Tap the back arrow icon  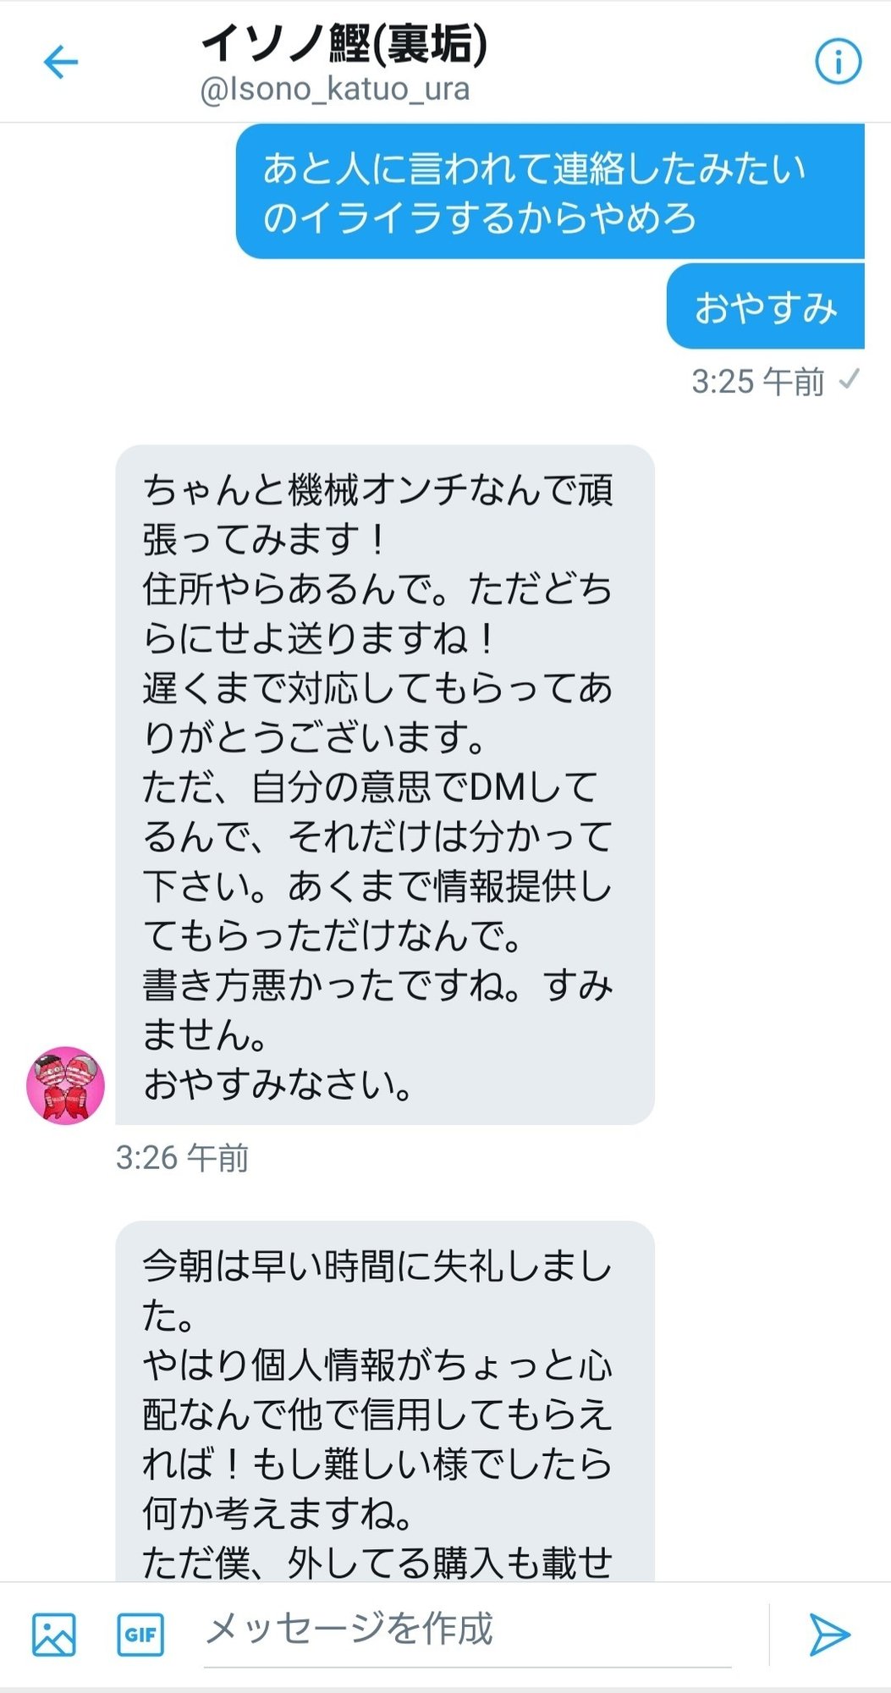pos(61,62)
